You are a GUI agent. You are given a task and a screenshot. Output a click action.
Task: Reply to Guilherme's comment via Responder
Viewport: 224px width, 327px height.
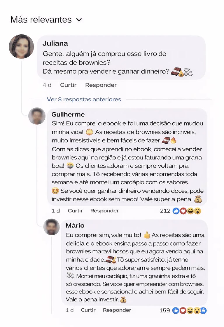tap(104, 211)
